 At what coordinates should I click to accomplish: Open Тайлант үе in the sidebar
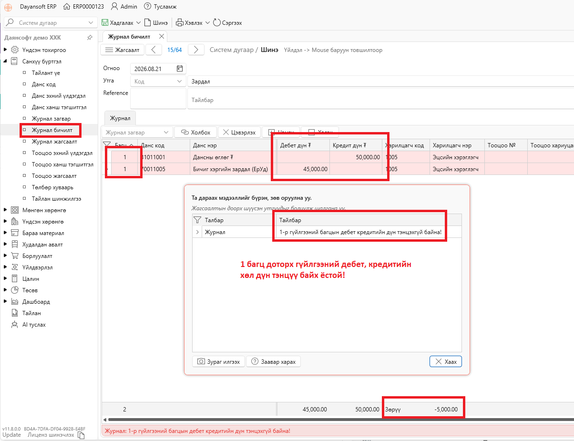tap(46, 73)
